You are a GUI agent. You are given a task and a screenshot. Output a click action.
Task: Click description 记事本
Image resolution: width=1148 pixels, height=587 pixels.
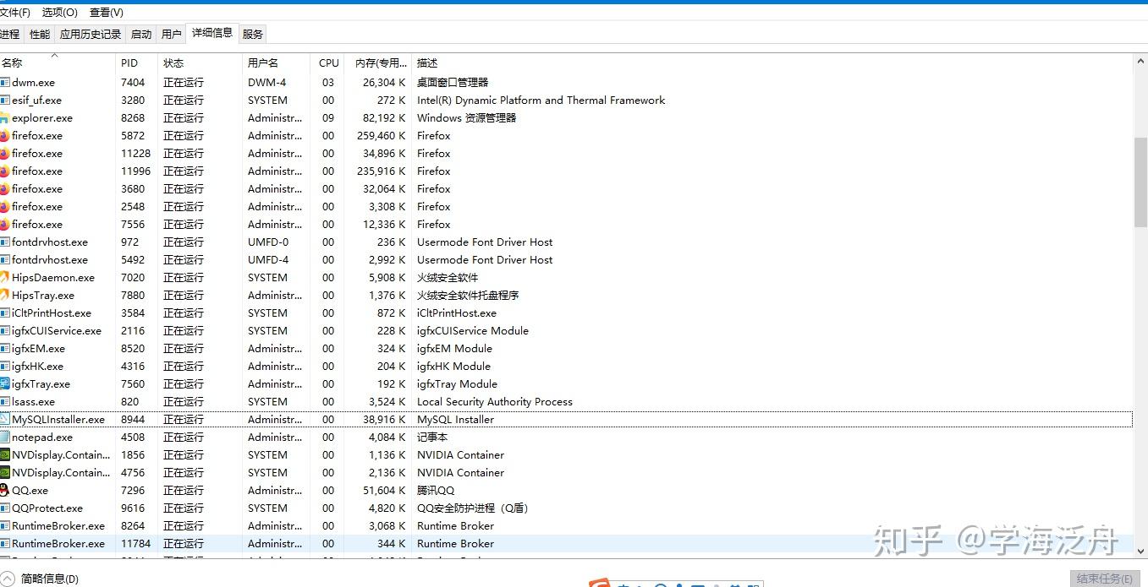pyautogui.click(x=432, y=437)
